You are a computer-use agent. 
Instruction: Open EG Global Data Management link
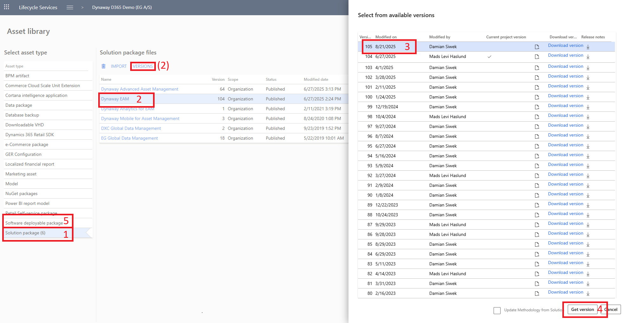tap(129, 138)
